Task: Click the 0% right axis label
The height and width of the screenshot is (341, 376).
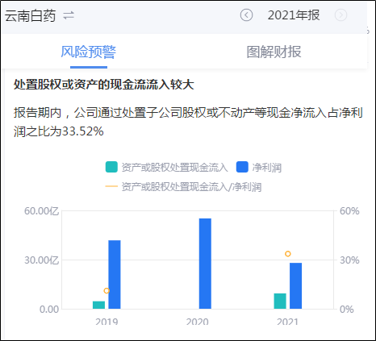Action: [346, 310]
